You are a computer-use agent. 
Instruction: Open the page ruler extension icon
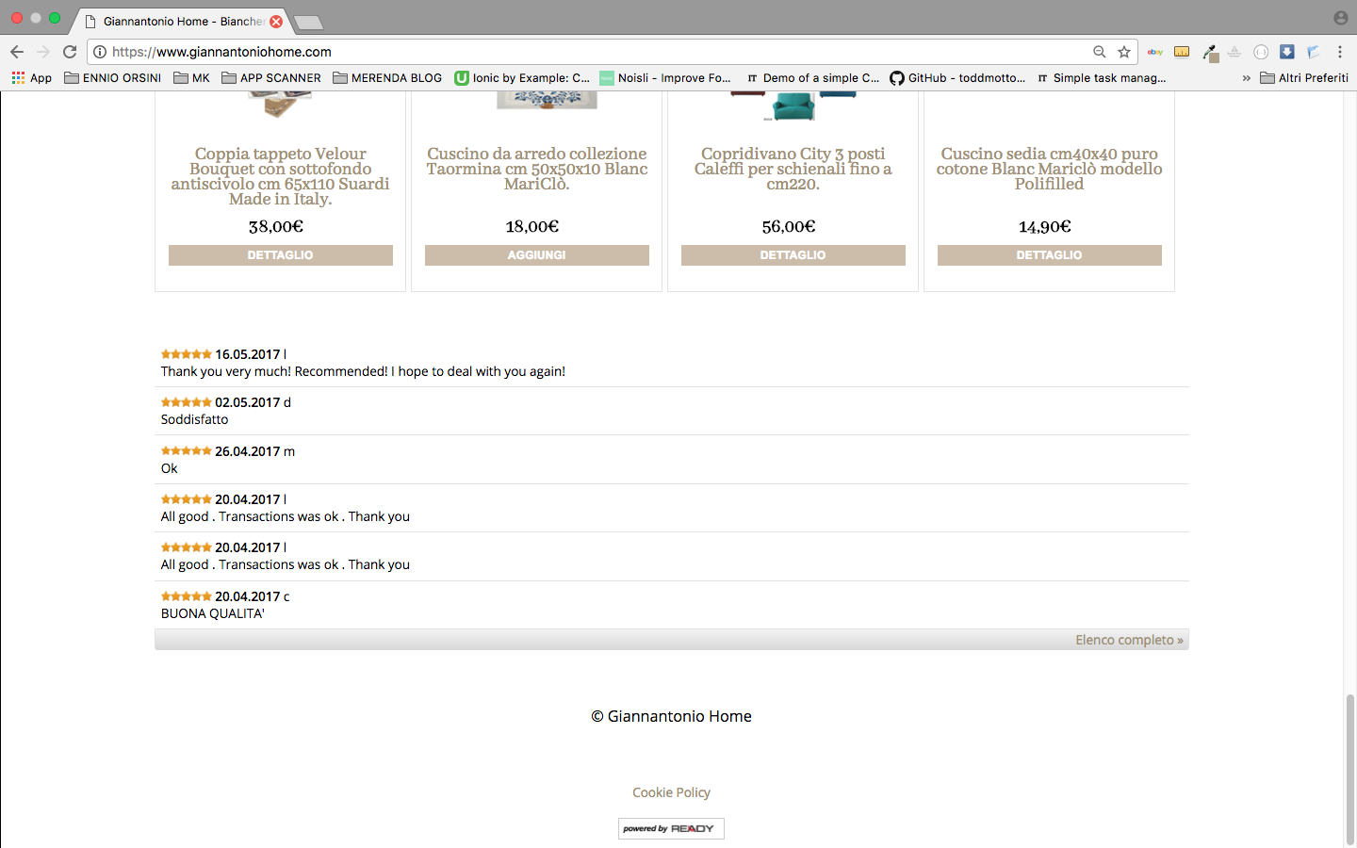(1182, 52)
